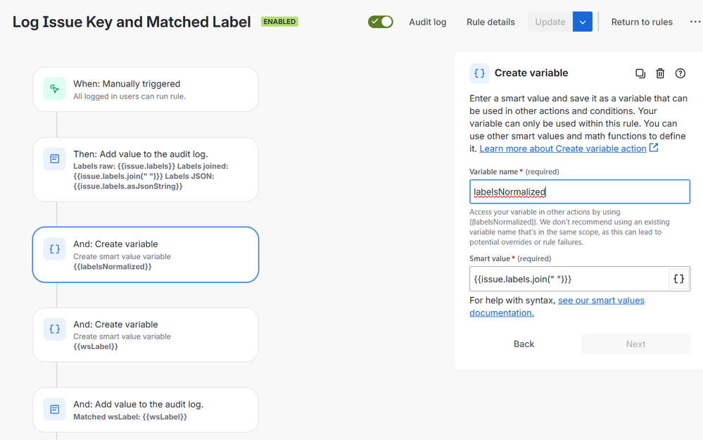This screenshot has height=440, width=703.
Task: Toggle the rule enabled switch
Action: coord(381,22)
